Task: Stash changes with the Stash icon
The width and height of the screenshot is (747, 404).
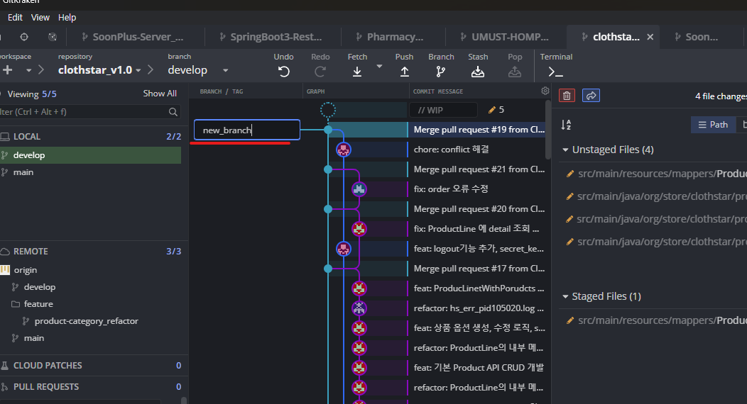Action: 477,72
